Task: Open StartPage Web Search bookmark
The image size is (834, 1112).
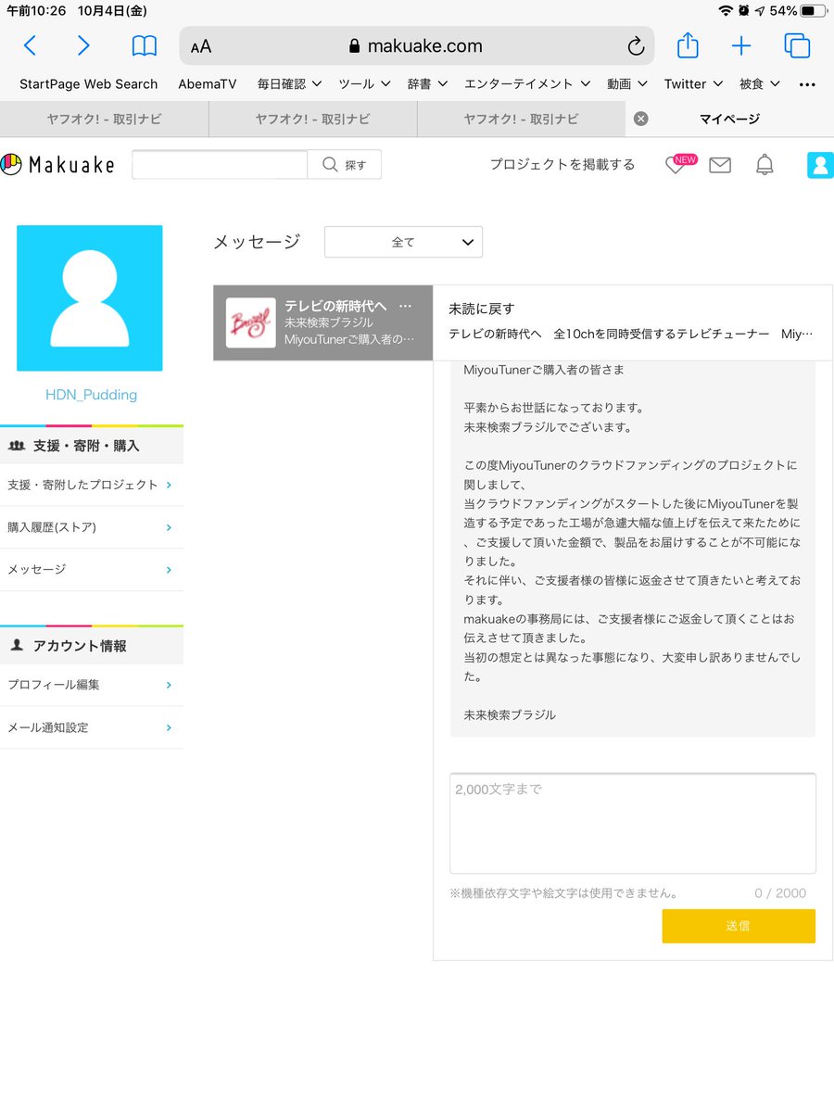Action: 89,84
